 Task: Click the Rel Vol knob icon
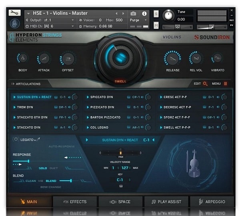pos(196,58)
